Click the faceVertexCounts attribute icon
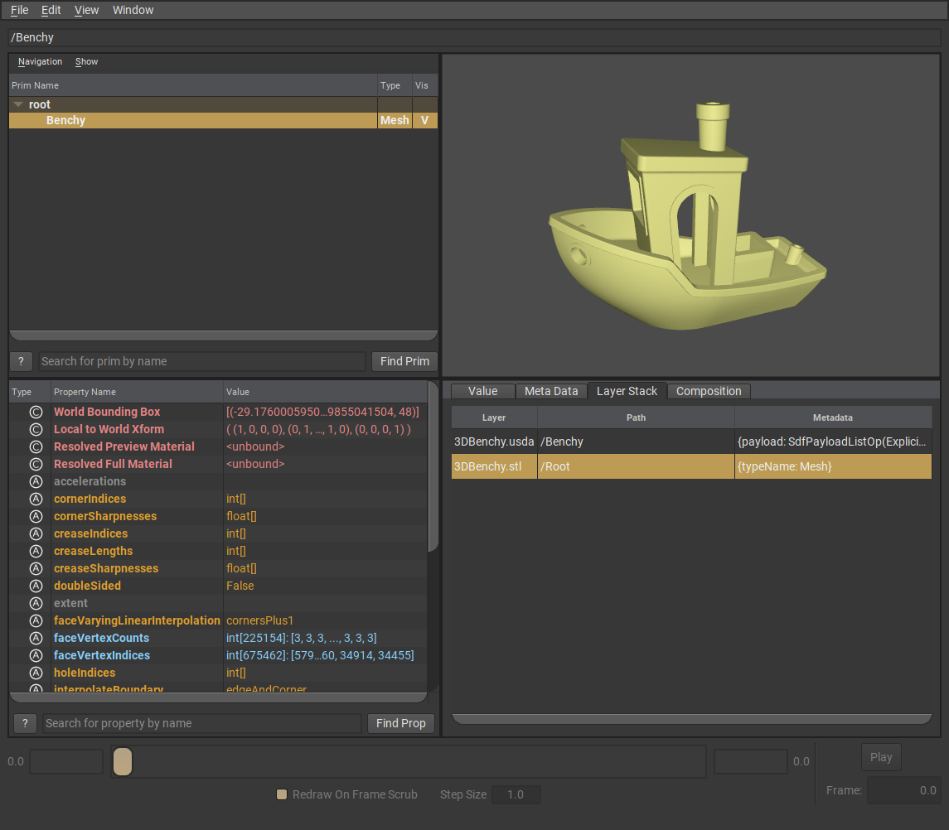Viewport: 949px width, 830px height. (x=36, y=638)
